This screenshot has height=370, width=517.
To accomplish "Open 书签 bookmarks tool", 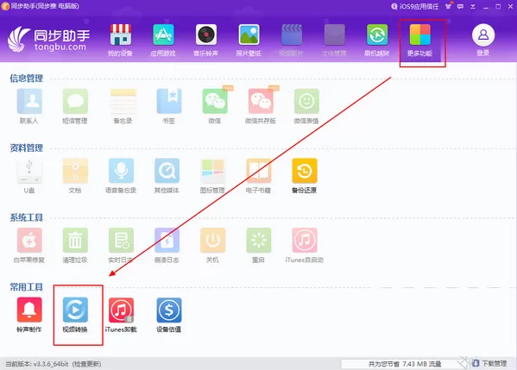I will coord(169,106).
